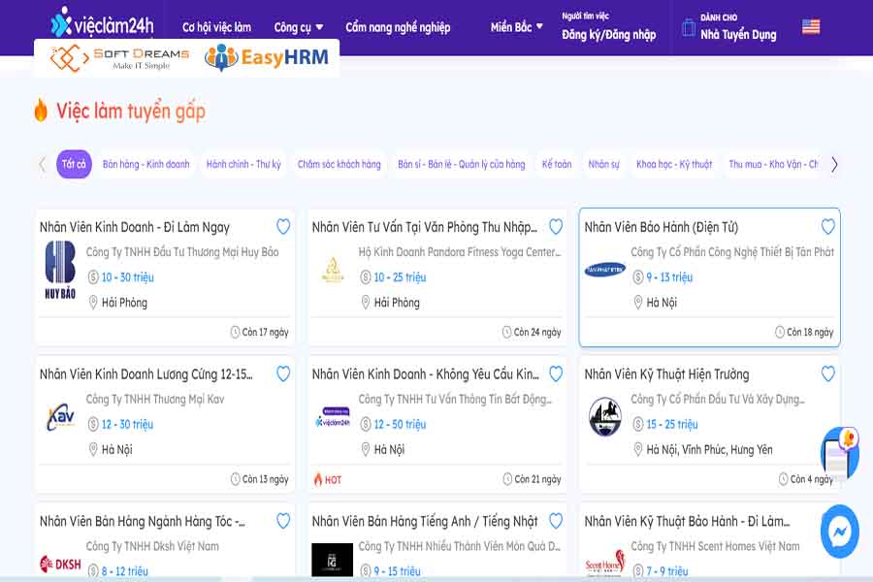Image resolution: width=873 pixels, height=582 pixels.
Task: Select the Hành chính - Thư ký tab
Action: click(x=243, y=164)
